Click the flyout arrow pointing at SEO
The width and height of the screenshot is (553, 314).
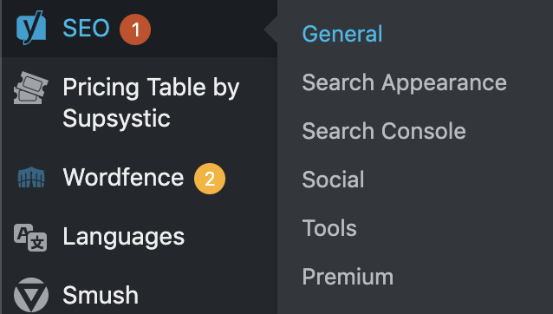coord(270,29)
